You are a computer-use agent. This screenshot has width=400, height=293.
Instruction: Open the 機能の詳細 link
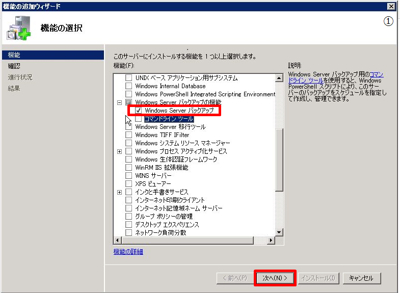pyautogui.click(x=128, y=252)
